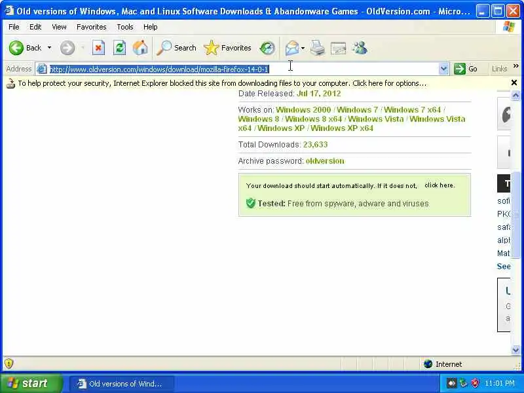Click the system tray clock 11:01 PM

[x=500, y=383]
